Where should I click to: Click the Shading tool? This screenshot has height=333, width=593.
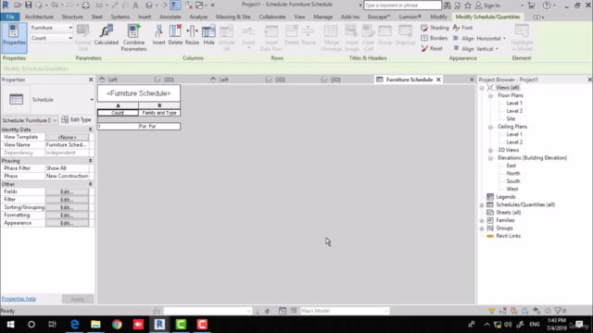pos(435,28)
